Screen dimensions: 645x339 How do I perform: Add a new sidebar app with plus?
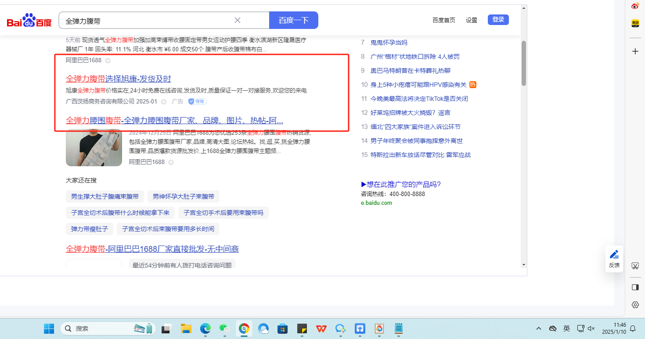(x=635, y=51)
